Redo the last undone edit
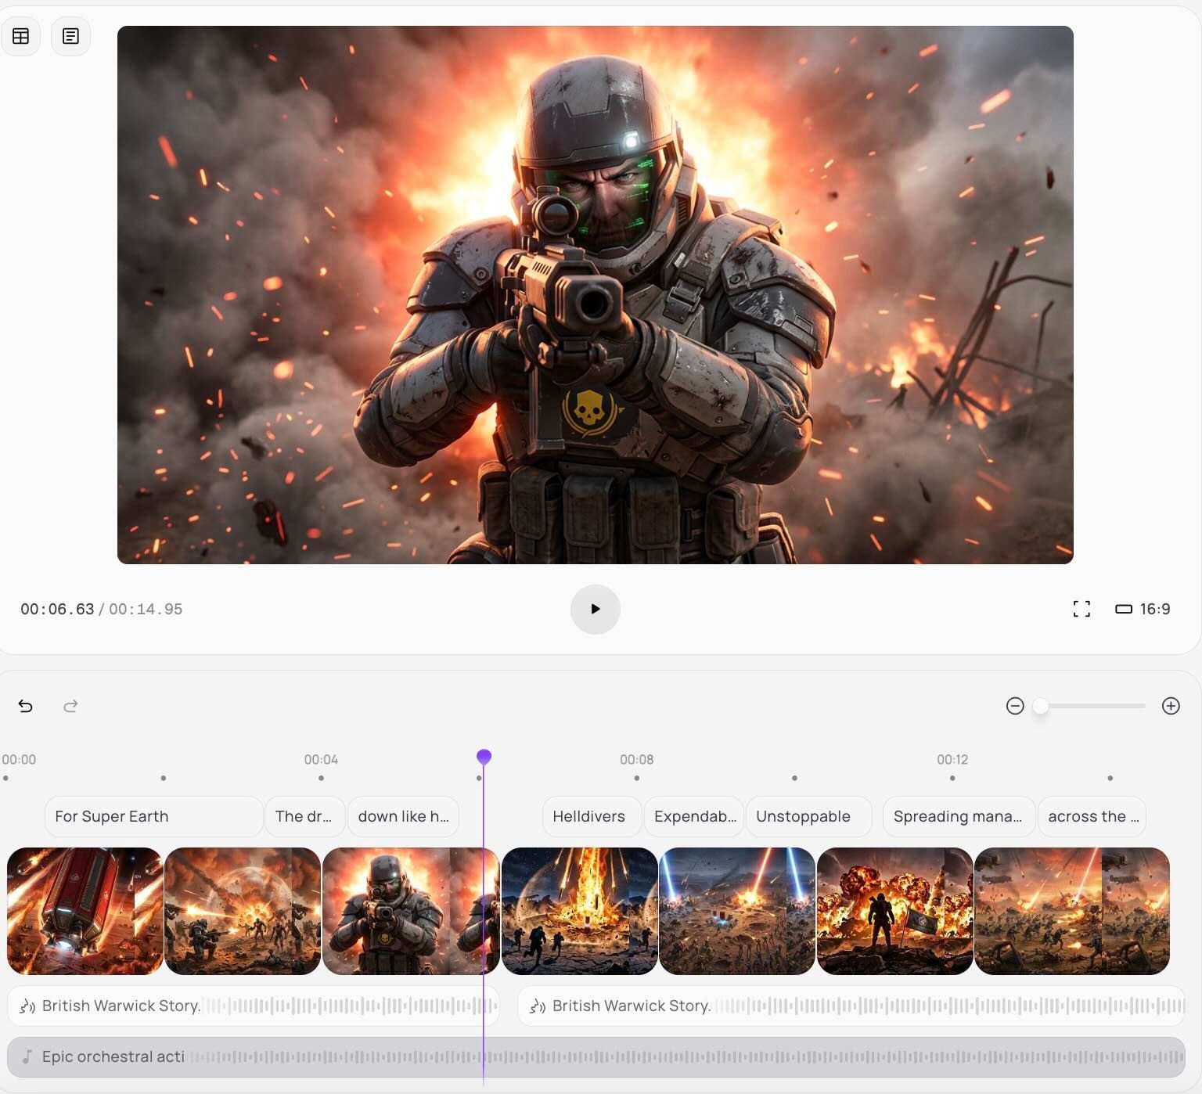This screenshot has height=1094, width=1202. coord(70,706)
